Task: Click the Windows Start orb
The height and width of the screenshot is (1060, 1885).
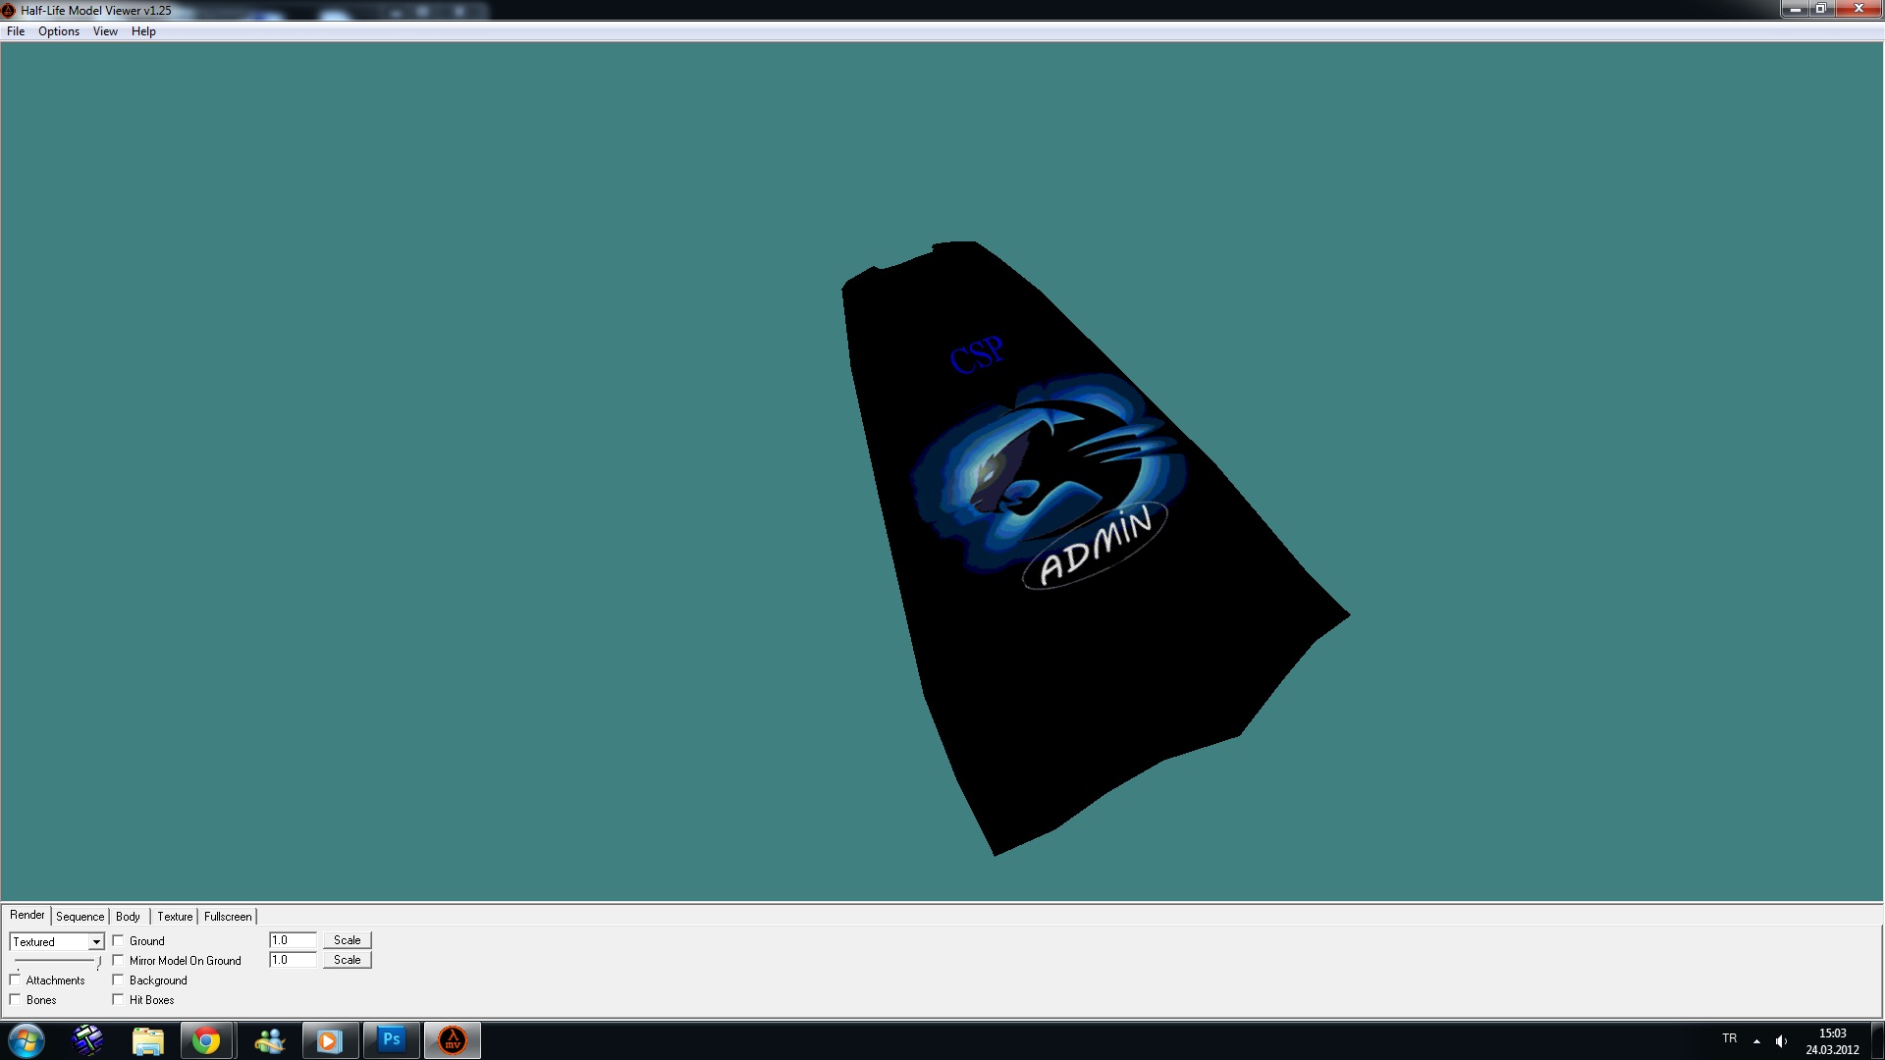Action: (x=27, y=1040)
